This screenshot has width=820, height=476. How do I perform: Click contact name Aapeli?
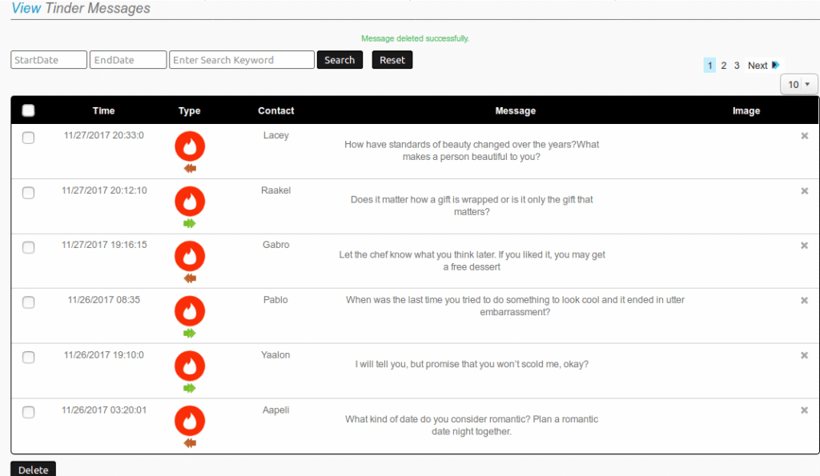(x=275, y=410)
